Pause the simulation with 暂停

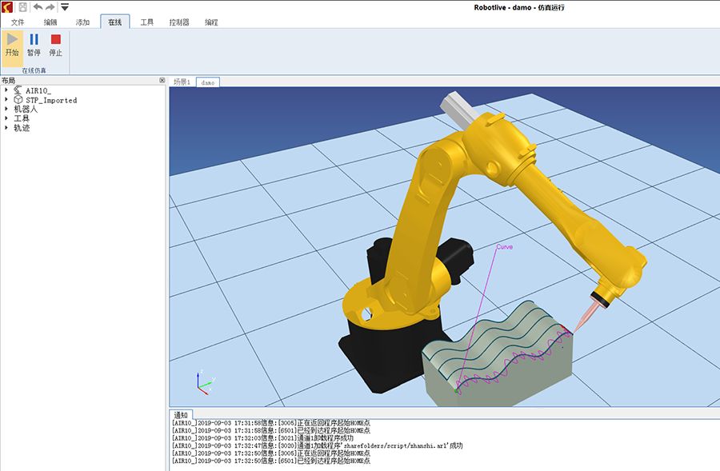[34, 43]
